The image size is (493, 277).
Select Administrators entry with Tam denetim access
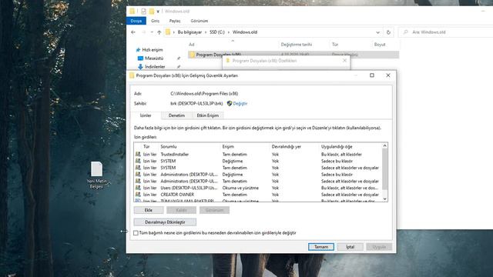point(258,182)
